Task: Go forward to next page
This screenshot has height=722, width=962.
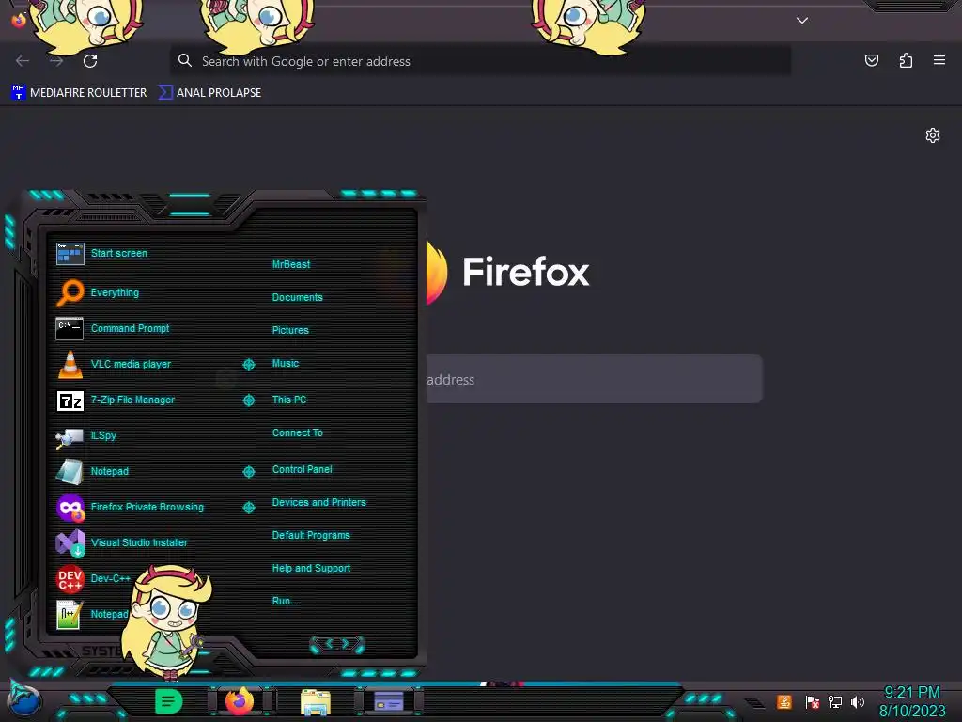Action: [x=56, y=61]
